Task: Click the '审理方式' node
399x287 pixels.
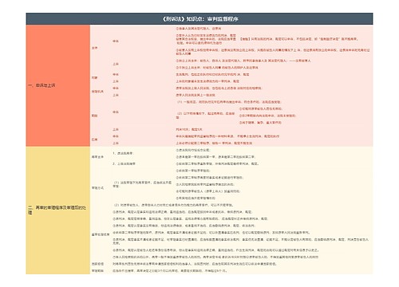Action: point(97,188)
